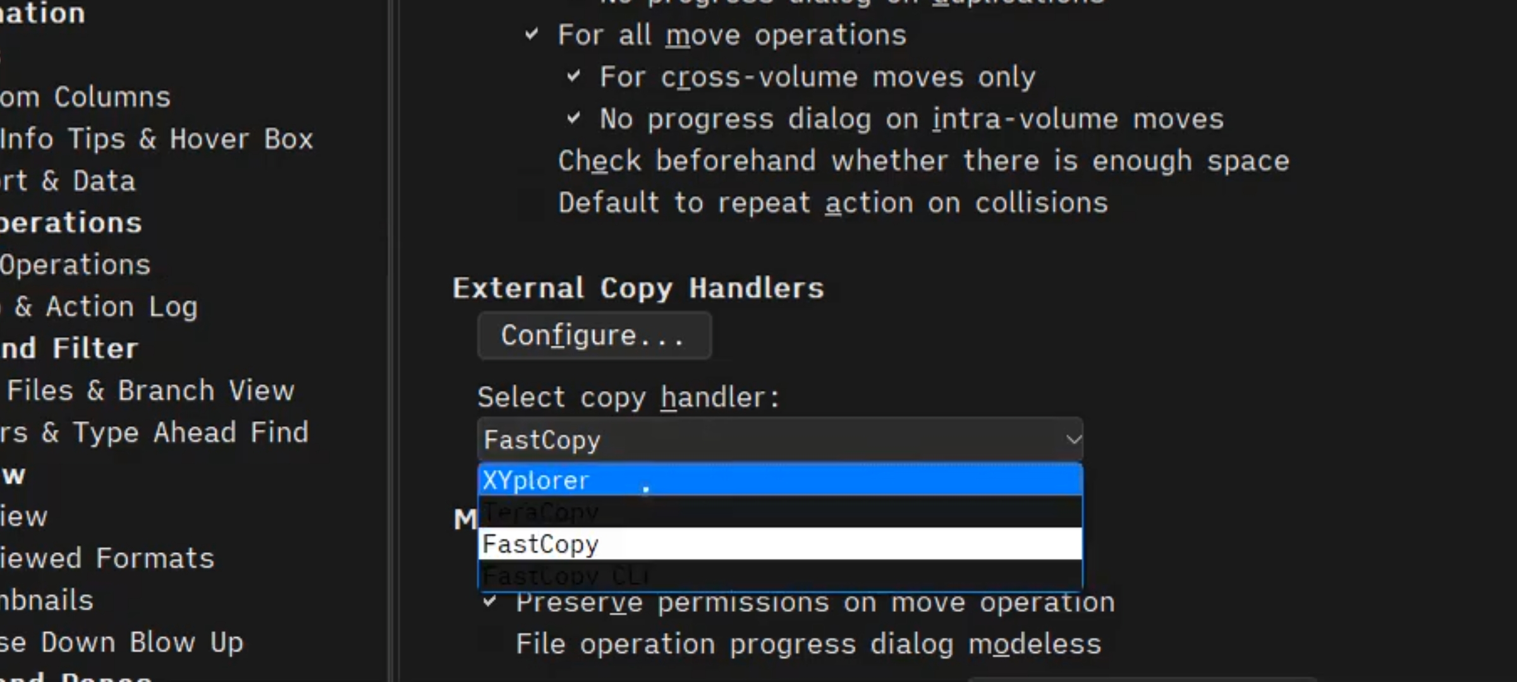This screenshot has height=682, width=1517.
Task: Toggle 'For cross-volume moves only' checkbox
Action: 573,77
